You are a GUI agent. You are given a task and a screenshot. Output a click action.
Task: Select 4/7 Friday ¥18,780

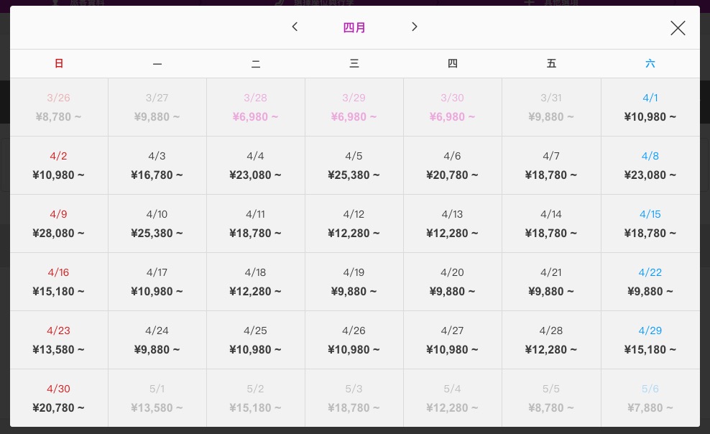click(x=551, y=166)
